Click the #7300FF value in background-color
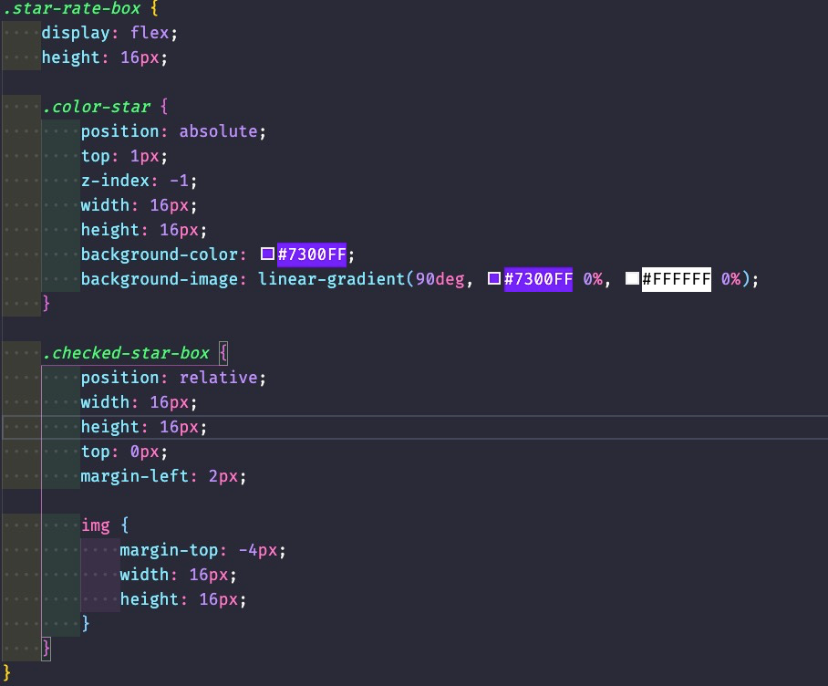Image resolution: width=828 pixels, height=686 pixels. (x=312, y=255)
